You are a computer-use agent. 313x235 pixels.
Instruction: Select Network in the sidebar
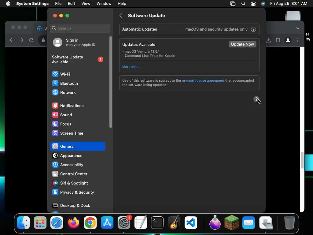pos(78,92)
